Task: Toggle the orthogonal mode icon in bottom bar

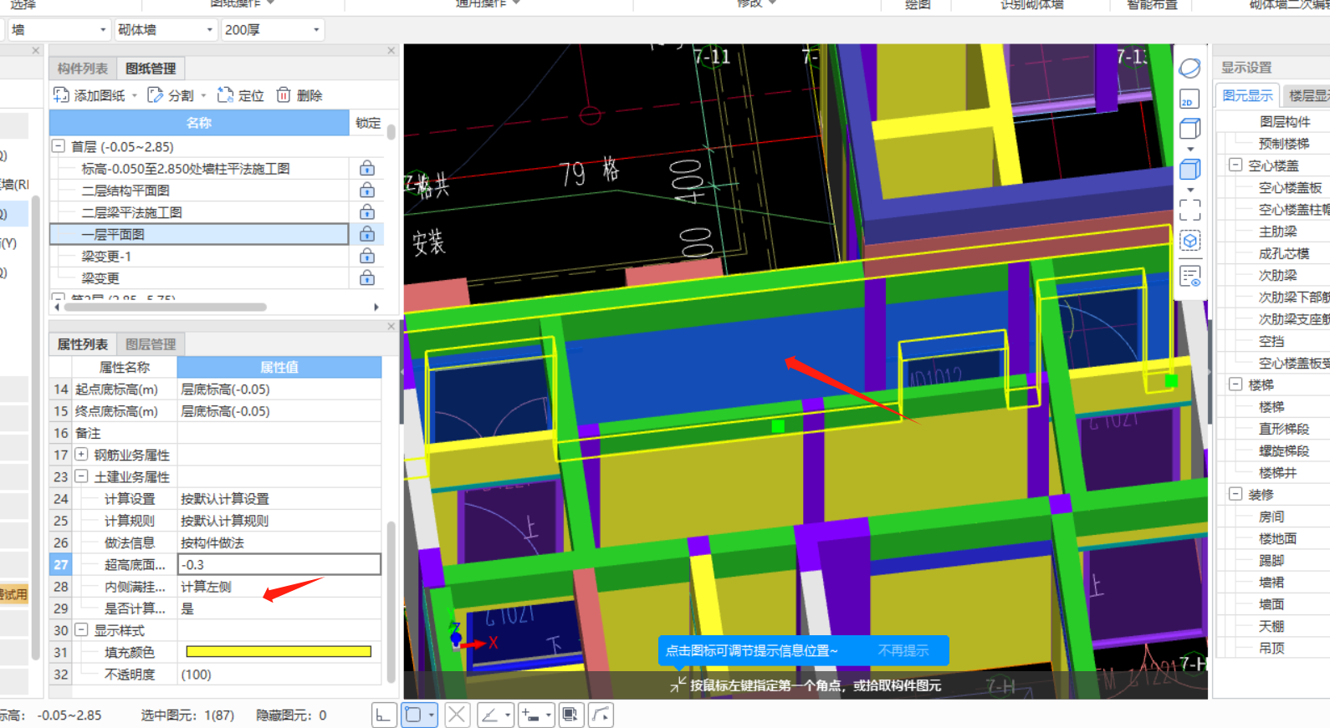Action: pyautogui.click(x=383, y=715)
